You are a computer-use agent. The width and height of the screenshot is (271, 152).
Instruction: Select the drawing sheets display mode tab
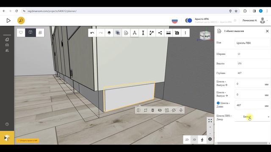pyautogui.click(x=40, y=33)
